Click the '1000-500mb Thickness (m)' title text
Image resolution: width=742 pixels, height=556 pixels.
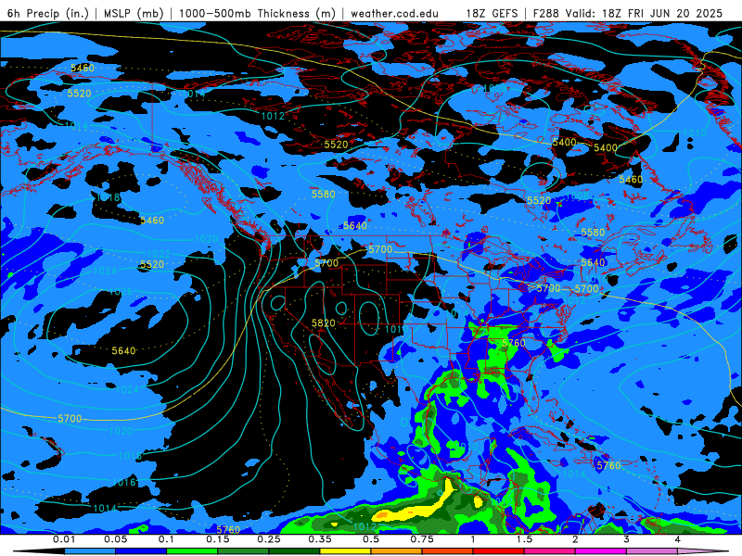[x=257, y=13]
